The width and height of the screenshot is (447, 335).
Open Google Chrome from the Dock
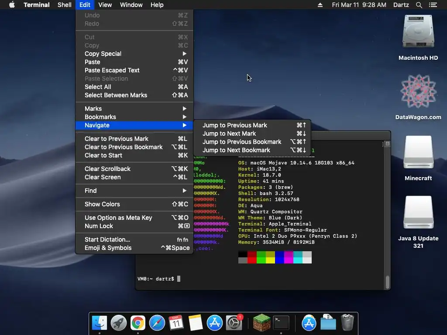click(138, 323)
